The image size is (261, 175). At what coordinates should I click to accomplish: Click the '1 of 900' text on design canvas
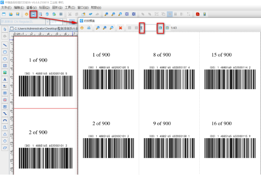tap(38, 60)
